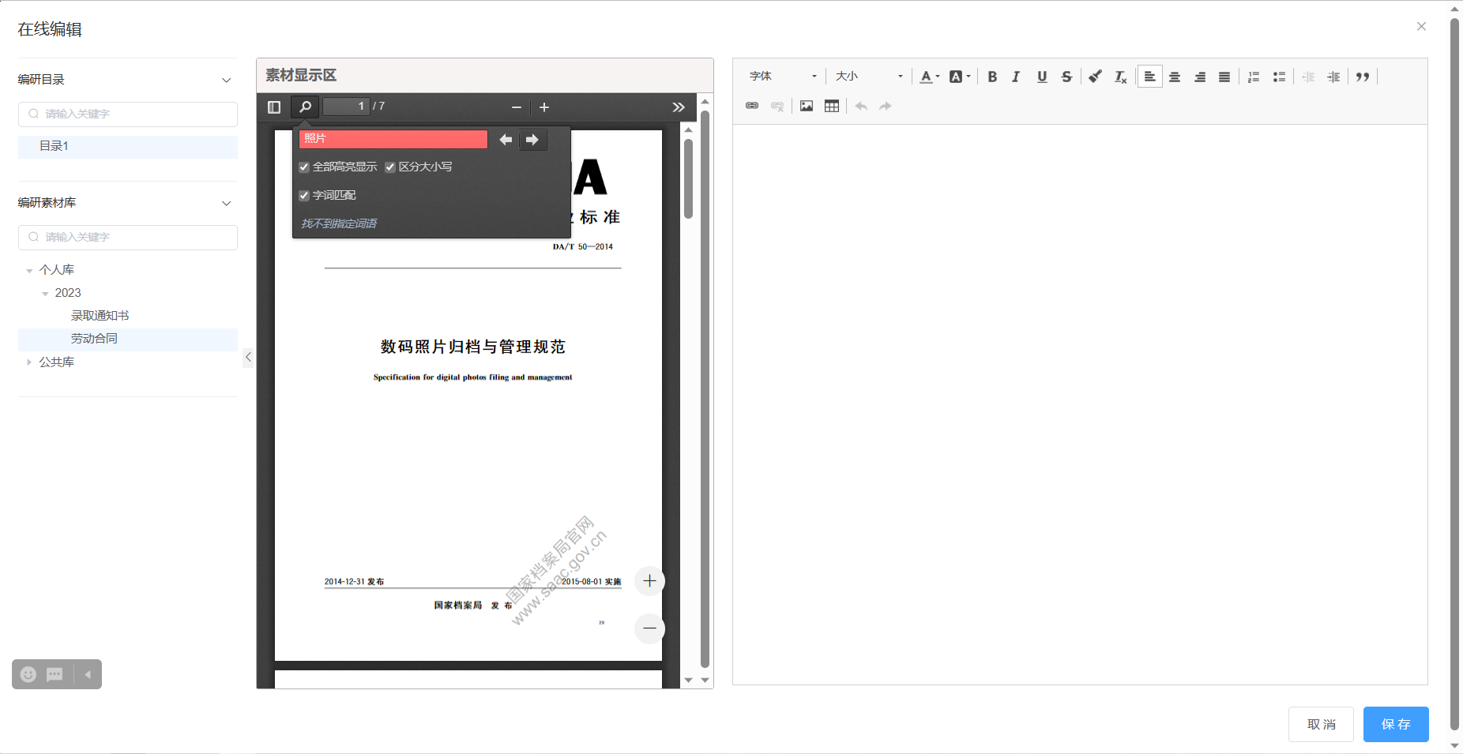This screenshot has width=1463, height=754.
Task: Insert a block quote
Action: 1363,77
